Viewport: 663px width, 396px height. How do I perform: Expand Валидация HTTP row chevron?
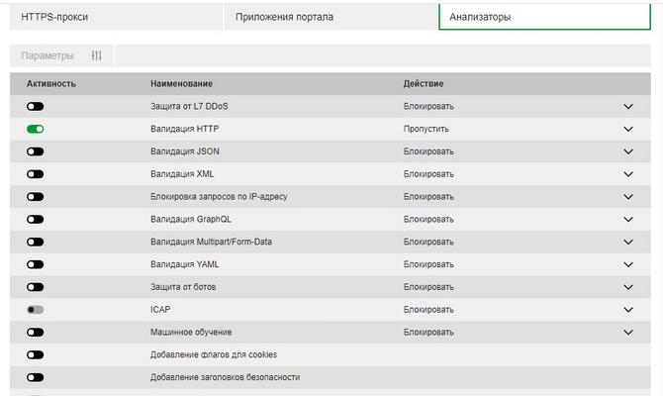tap(627, 129)
